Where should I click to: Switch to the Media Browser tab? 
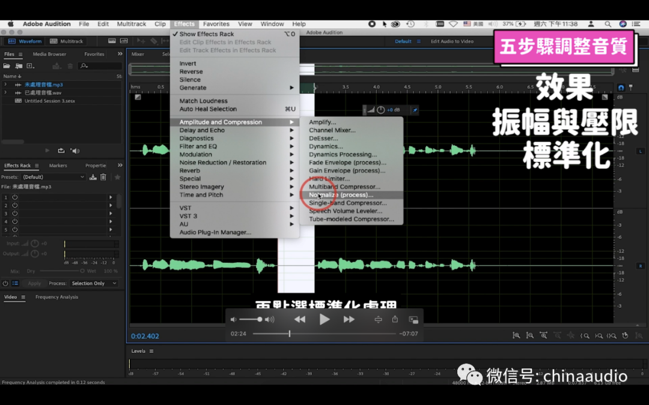(49, 54)
